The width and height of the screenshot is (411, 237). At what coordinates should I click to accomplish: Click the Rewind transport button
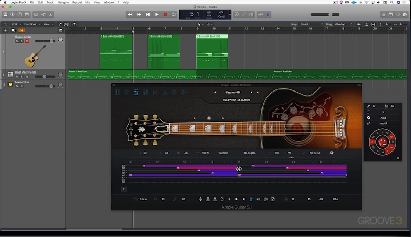(130, 15)
